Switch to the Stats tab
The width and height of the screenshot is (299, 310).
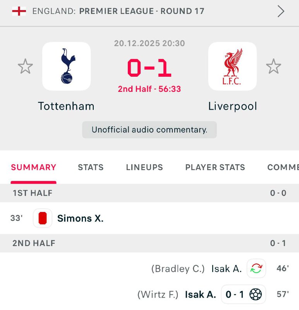91,167
